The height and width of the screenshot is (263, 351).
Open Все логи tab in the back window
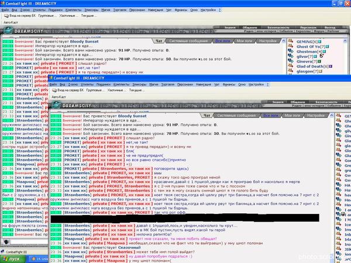click(222, 41)
